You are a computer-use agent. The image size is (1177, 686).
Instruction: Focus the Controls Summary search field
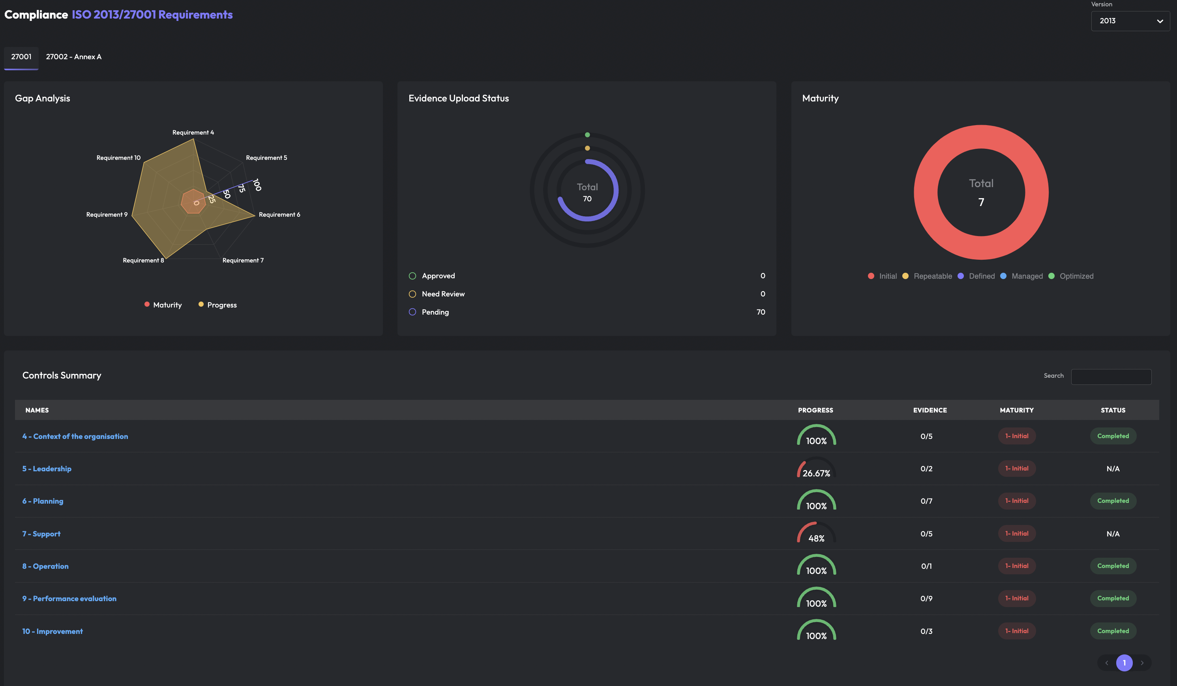(1111, 377)
